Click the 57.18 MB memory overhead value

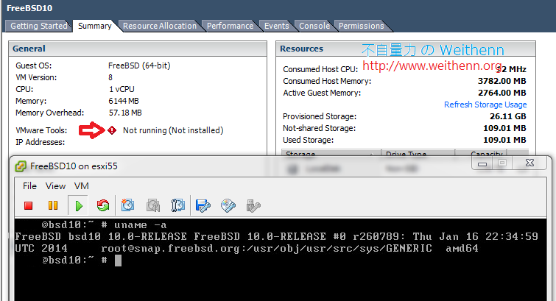tap(125, 113)
